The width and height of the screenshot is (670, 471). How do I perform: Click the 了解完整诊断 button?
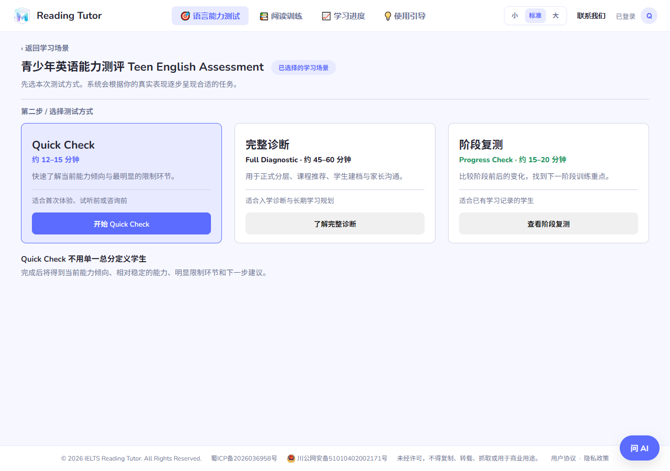coord(335,223)
